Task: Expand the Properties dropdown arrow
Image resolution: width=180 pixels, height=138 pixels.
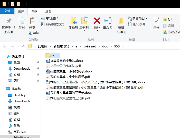Action: pyautogui.click(x=157, y=30)
